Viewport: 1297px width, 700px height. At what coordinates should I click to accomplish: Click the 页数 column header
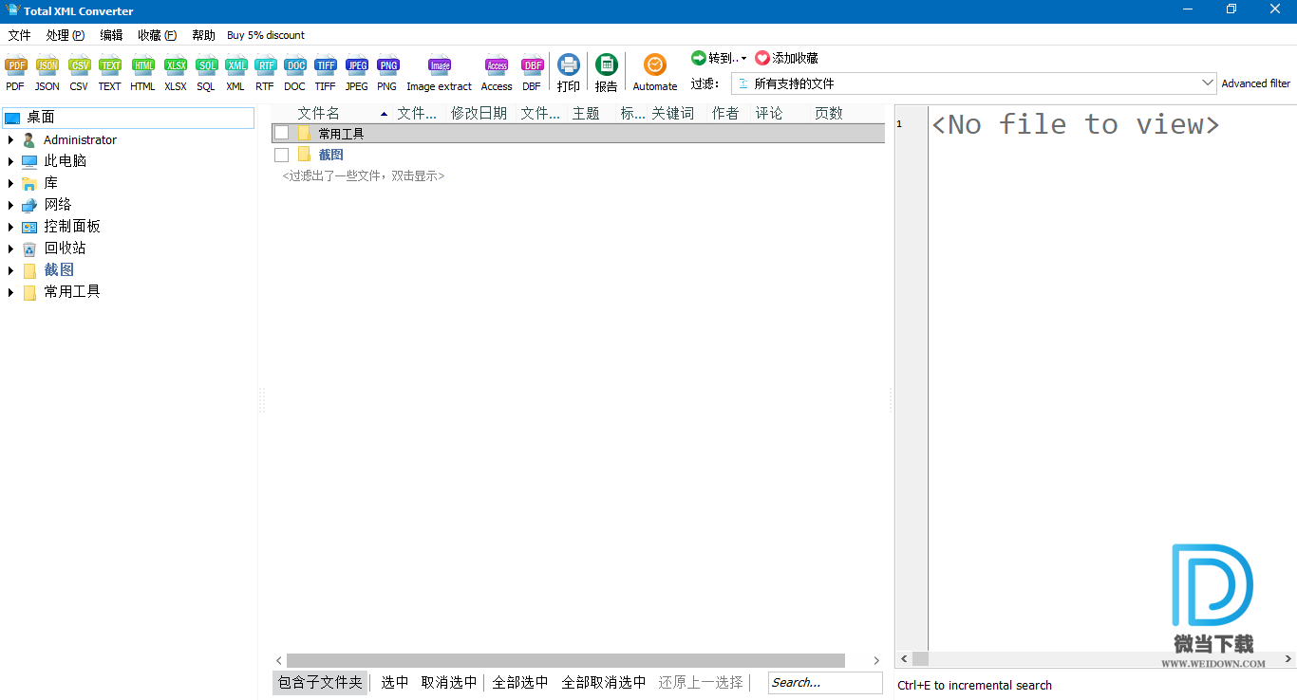click(x=829, y=113)
